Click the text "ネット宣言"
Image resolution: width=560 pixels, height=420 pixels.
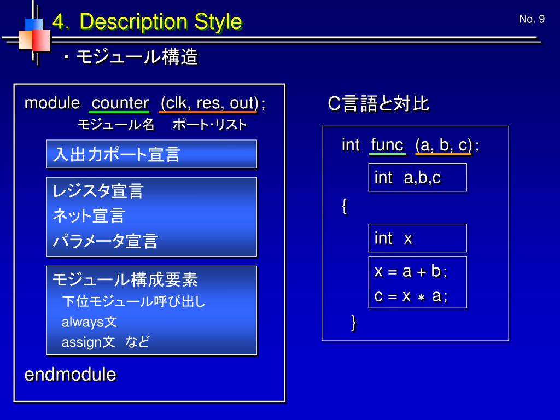point(89,215)
